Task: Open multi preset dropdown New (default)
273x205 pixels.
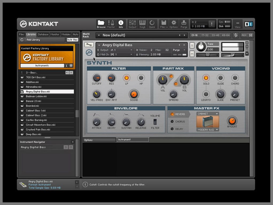Action: 99,35
